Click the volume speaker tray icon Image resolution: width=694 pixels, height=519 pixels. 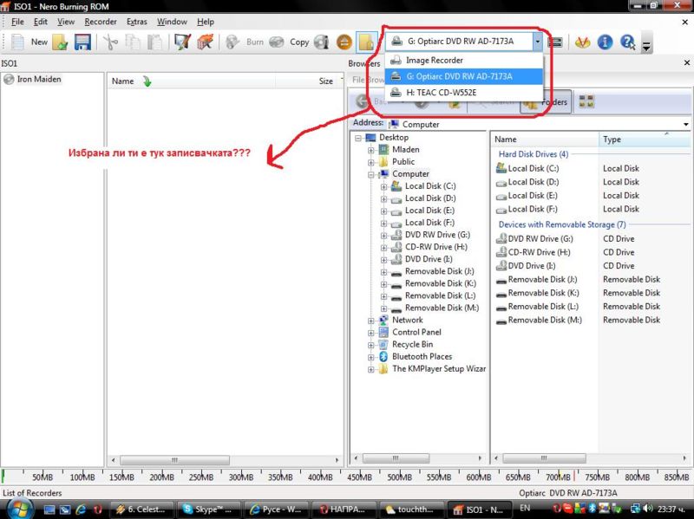(x=648, y=509)
